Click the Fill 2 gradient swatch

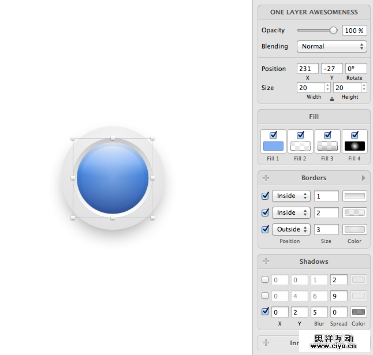tap(300, 146)
